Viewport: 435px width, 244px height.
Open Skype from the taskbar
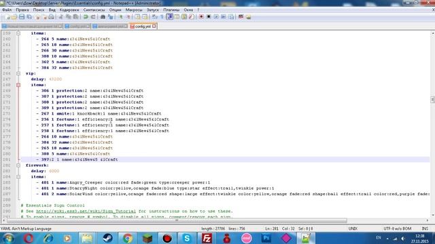[187, 238]
